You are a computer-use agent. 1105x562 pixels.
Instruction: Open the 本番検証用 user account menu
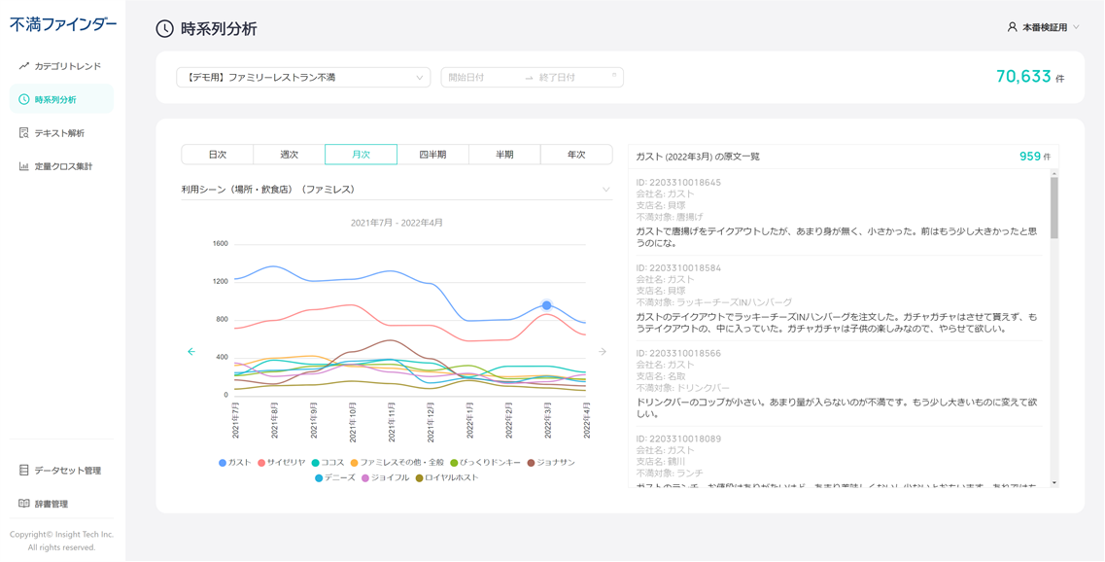(1044, 27)
